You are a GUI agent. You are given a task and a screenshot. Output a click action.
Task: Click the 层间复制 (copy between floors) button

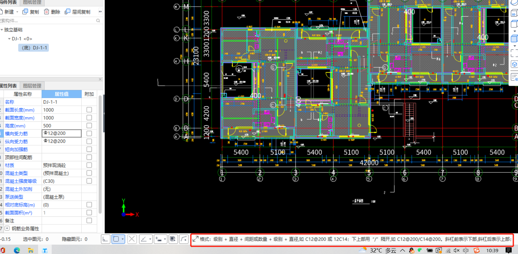77,12
